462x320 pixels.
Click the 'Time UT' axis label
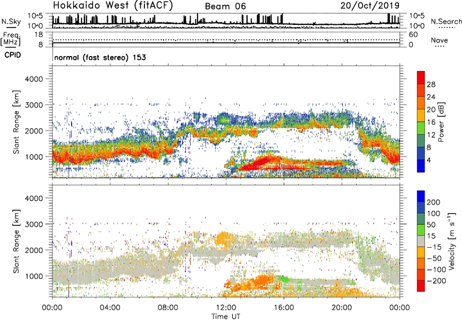coord(226,317)
